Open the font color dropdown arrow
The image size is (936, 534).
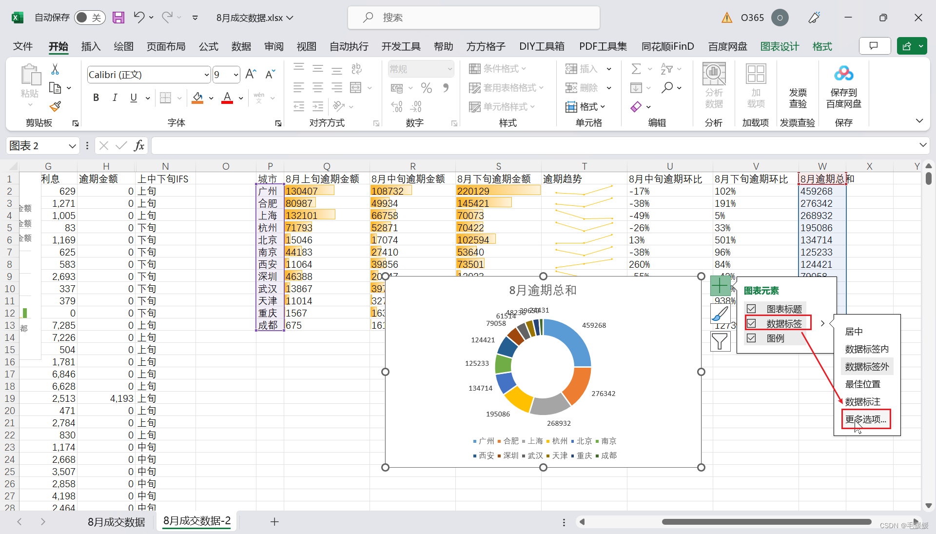(241, 98)
